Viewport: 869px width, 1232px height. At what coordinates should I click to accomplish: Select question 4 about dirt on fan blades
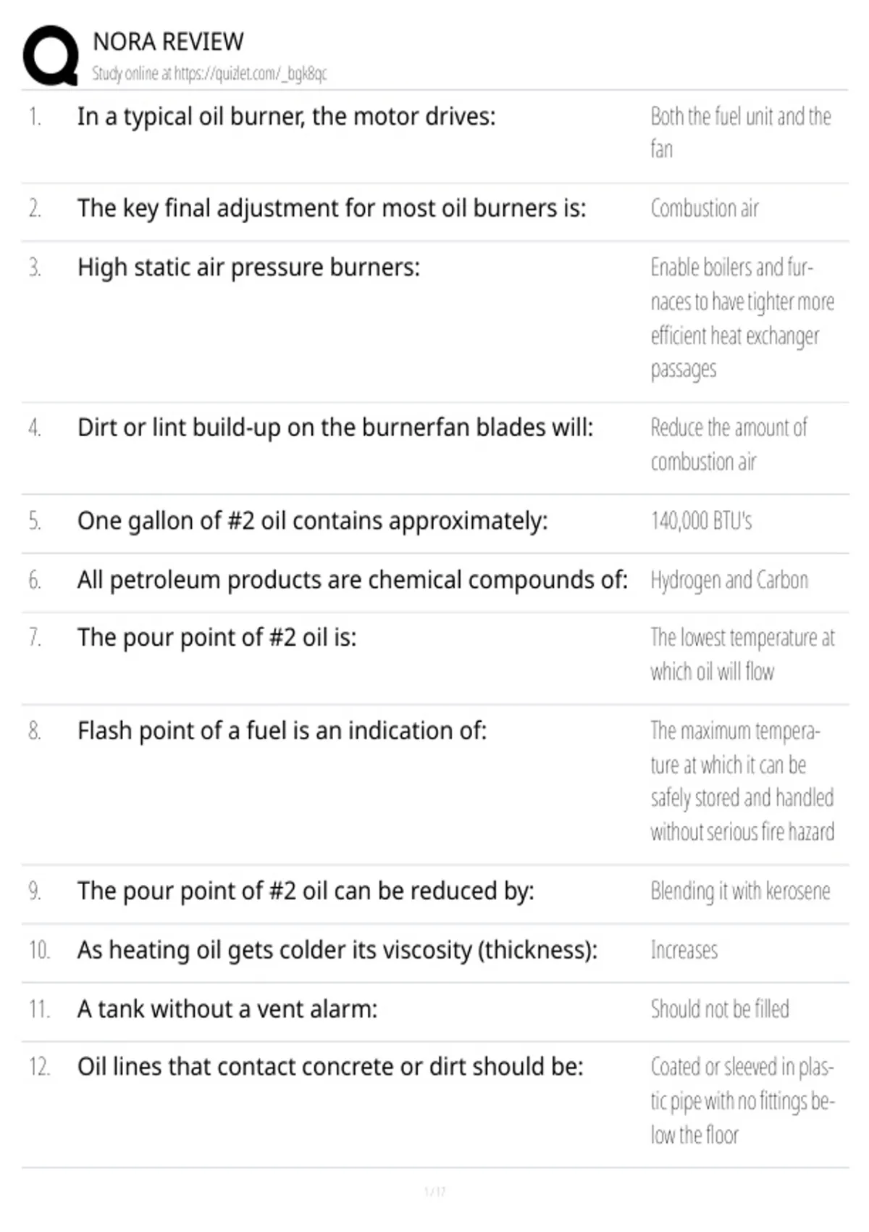click(x=335, y=428)
